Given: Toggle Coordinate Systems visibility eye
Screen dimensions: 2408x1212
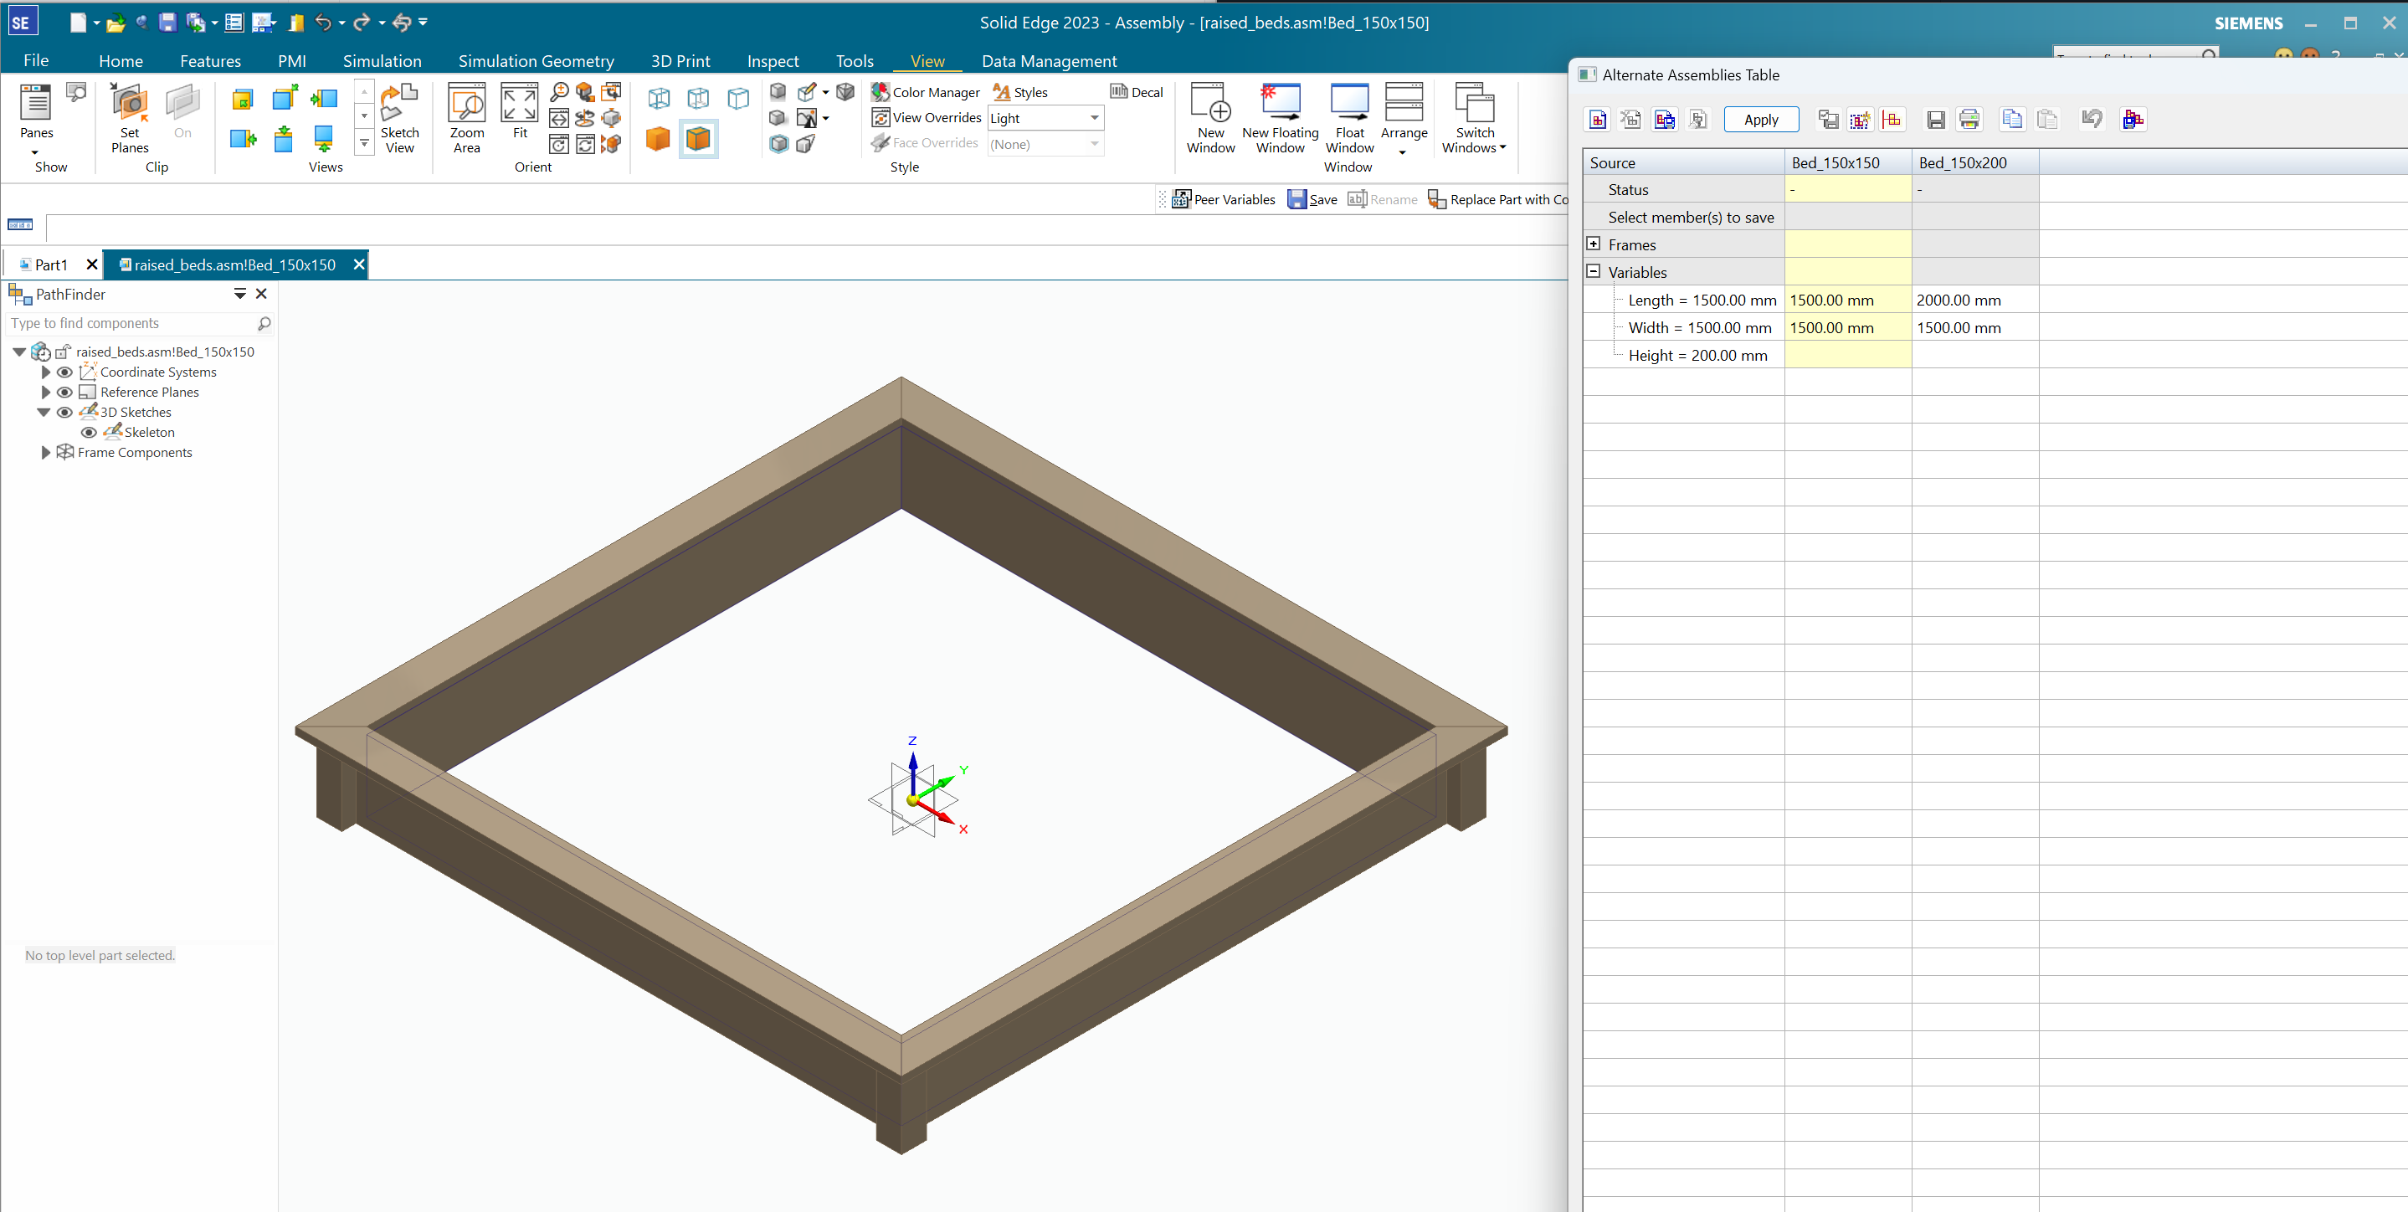Looking at the screenshot, I should tap(64, 372).
